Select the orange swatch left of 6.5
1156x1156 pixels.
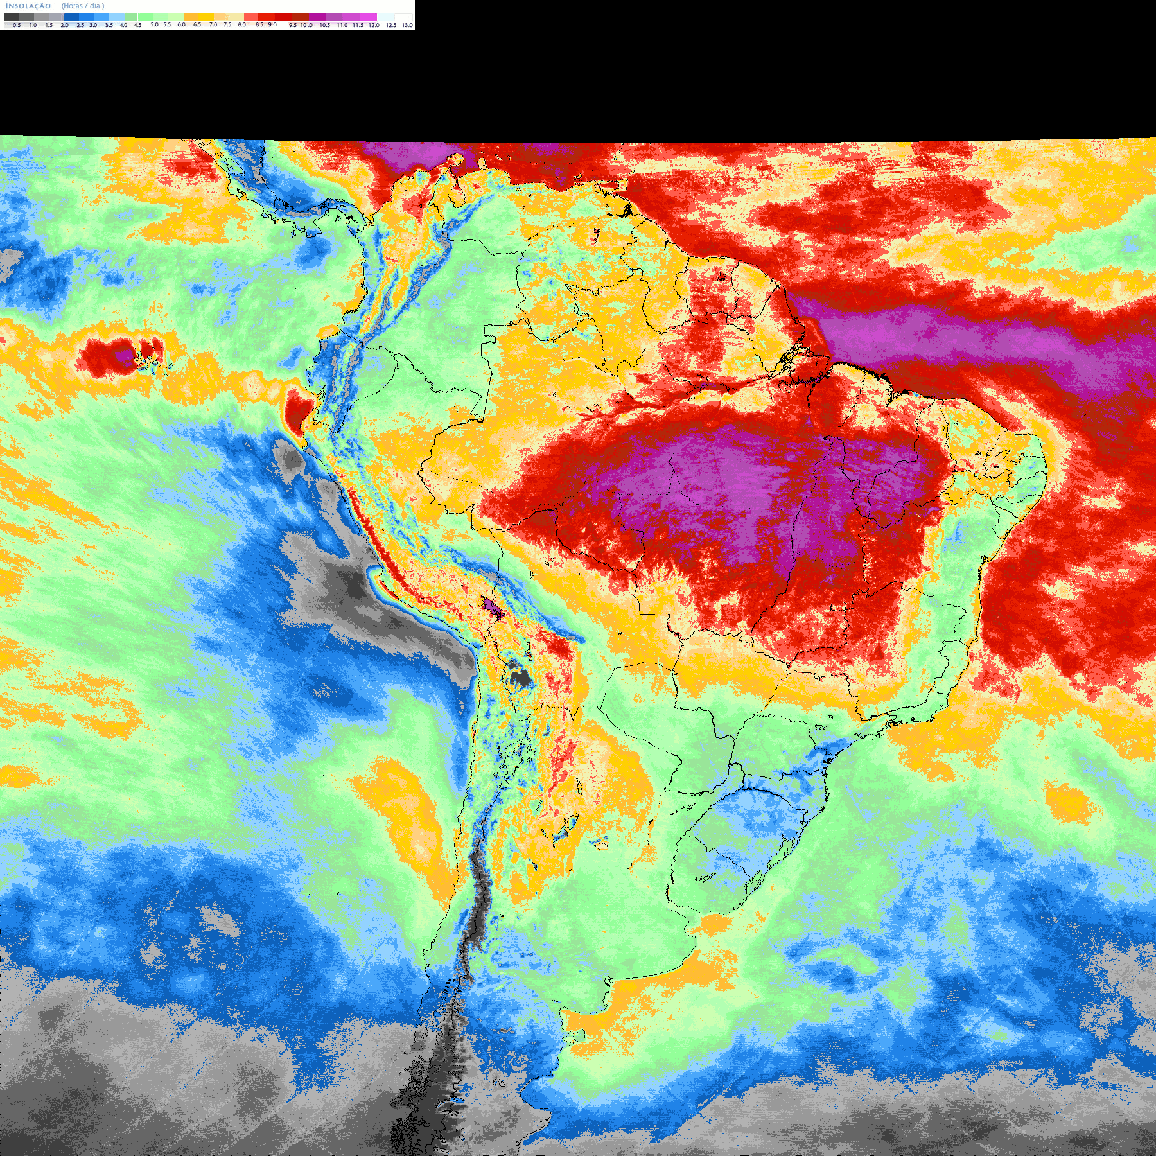coord(191,17)
